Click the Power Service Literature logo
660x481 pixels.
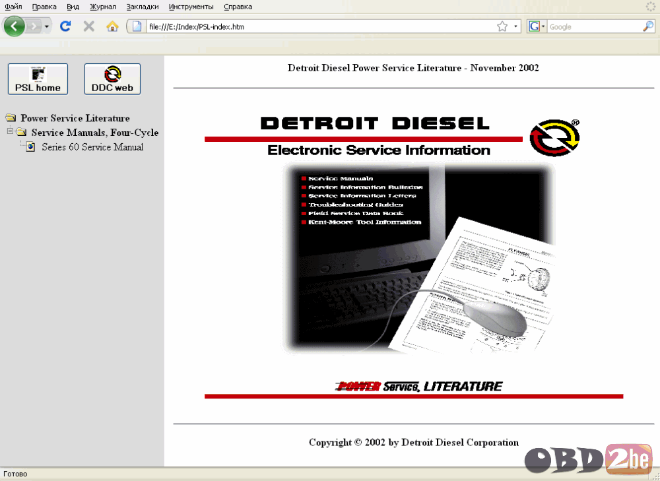tap(418, 386)
